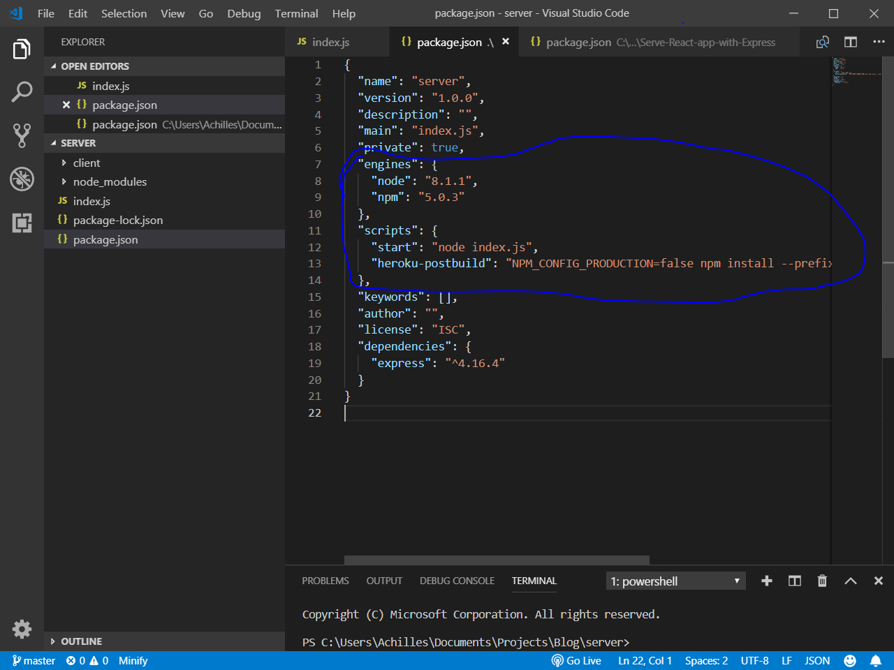The image size is (894, 670).
Task: Open the Explorer view in activity bar
Action: coord(22,50)
